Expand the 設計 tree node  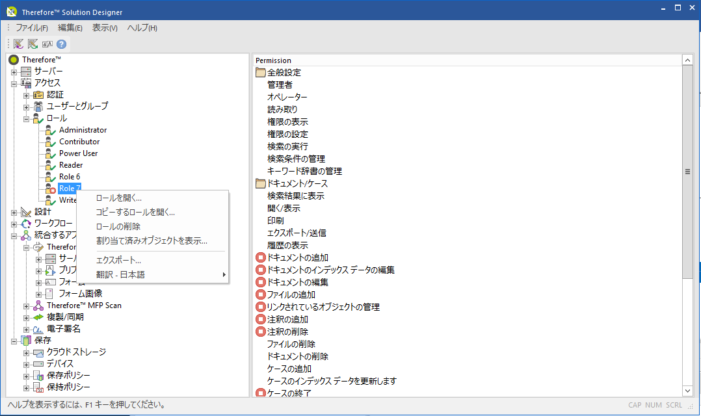[14, 213]
